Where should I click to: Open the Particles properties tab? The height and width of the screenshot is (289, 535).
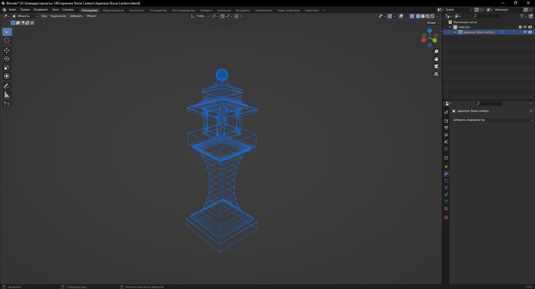tap(446, 181)
